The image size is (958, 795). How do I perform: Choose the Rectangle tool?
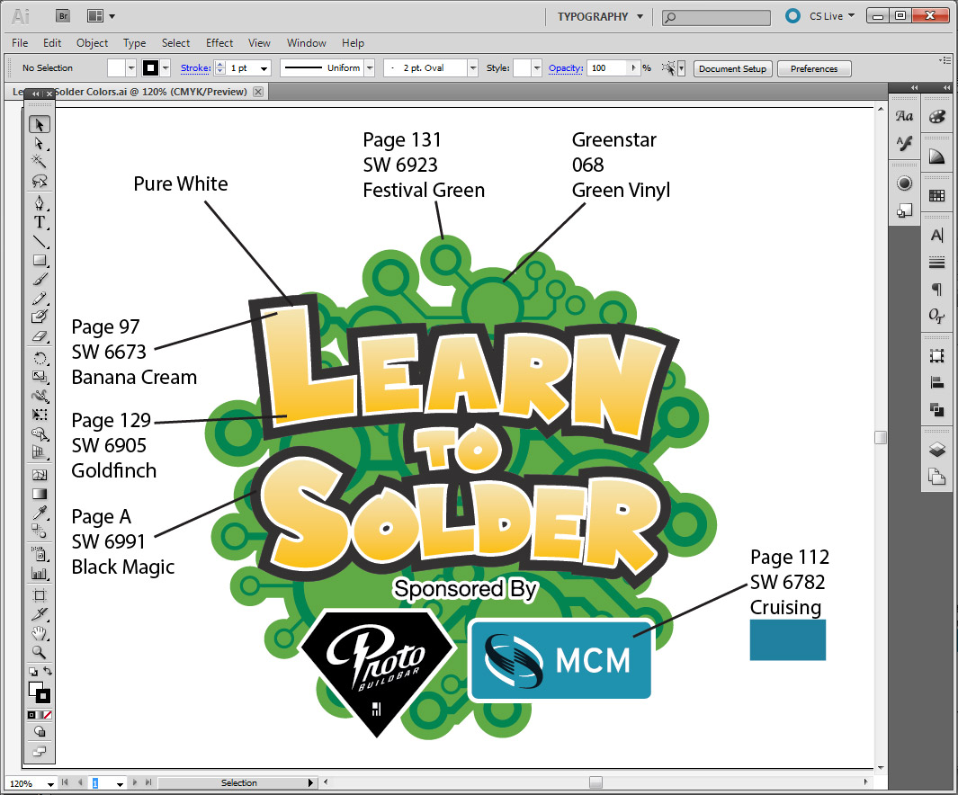point(39,261)
